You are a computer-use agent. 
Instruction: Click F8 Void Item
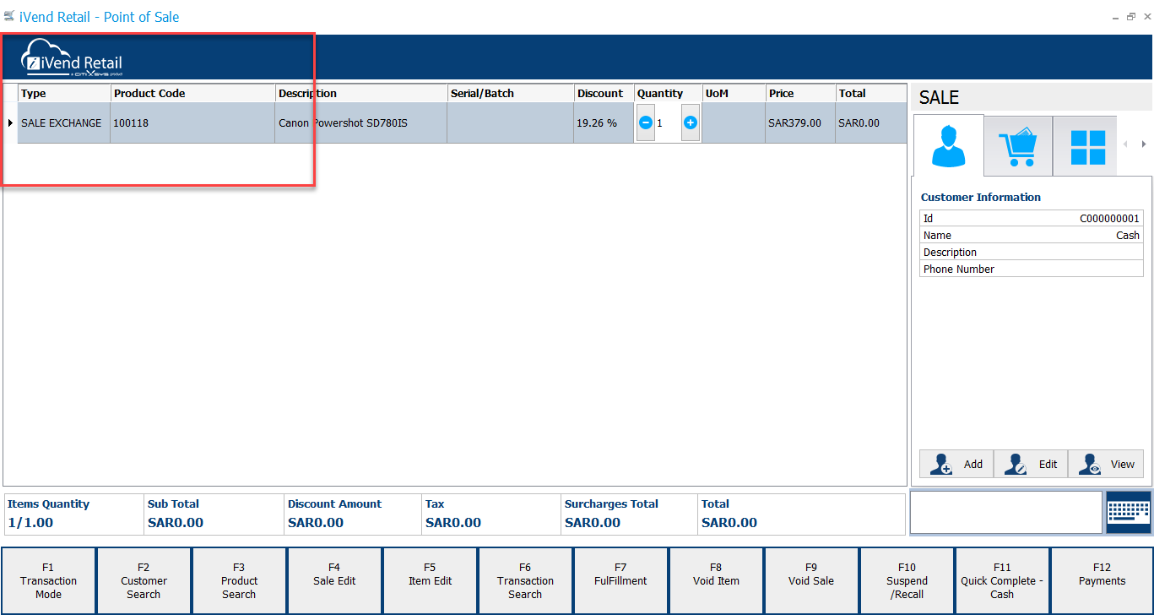pos(716,580)
